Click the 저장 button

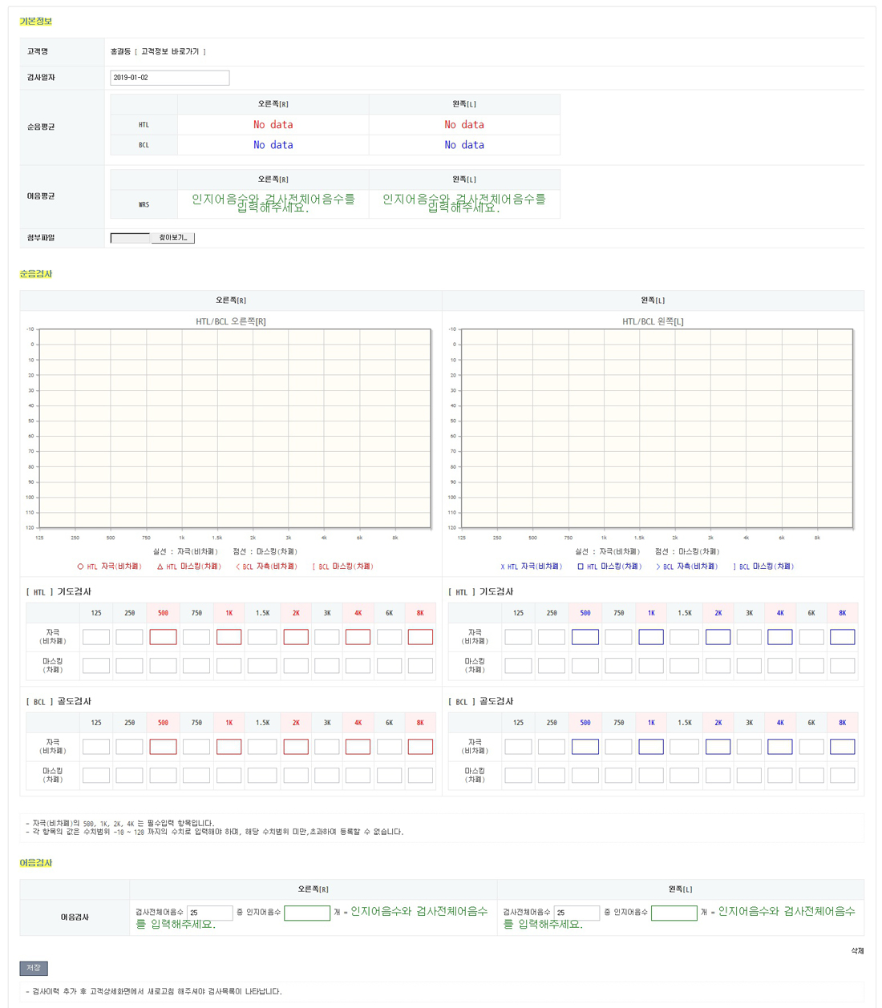tap(34, 968)
